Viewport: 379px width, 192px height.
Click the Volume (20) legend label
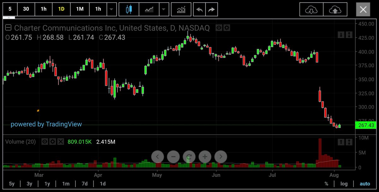pyautogui.click(x=21, y=142)
